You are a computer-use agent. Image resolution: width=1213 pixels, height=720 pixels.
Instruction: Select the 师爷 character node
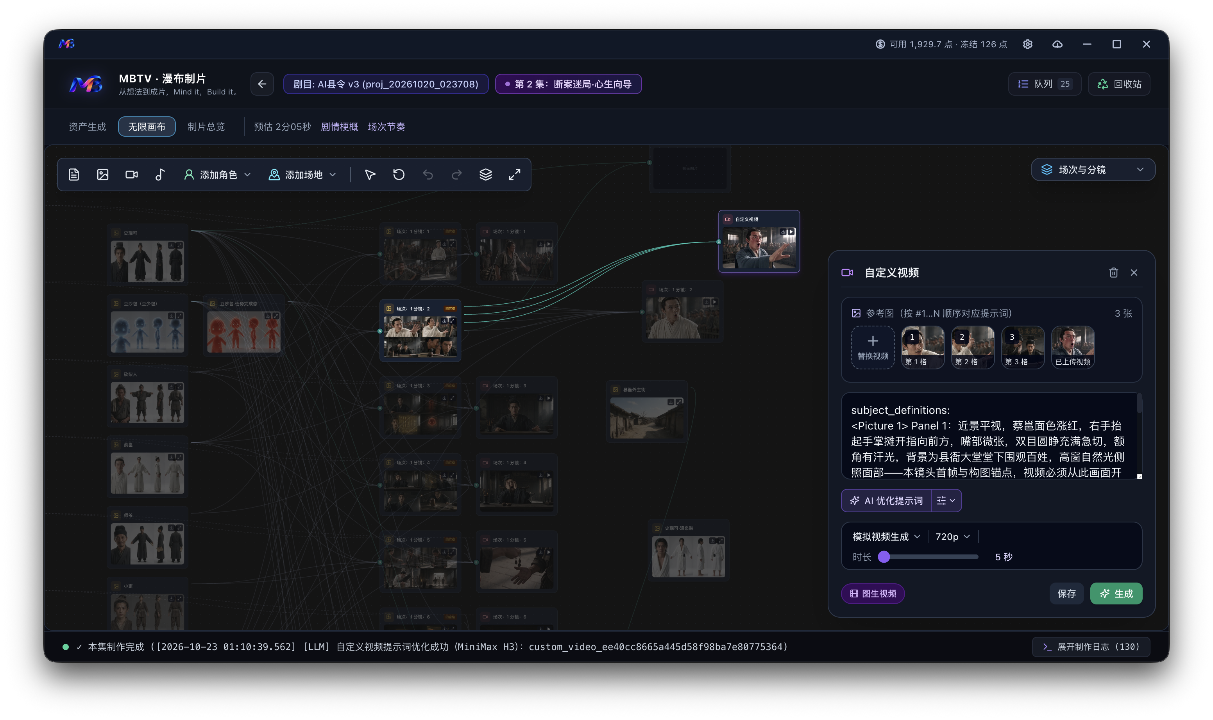click(x=147, y=537)
